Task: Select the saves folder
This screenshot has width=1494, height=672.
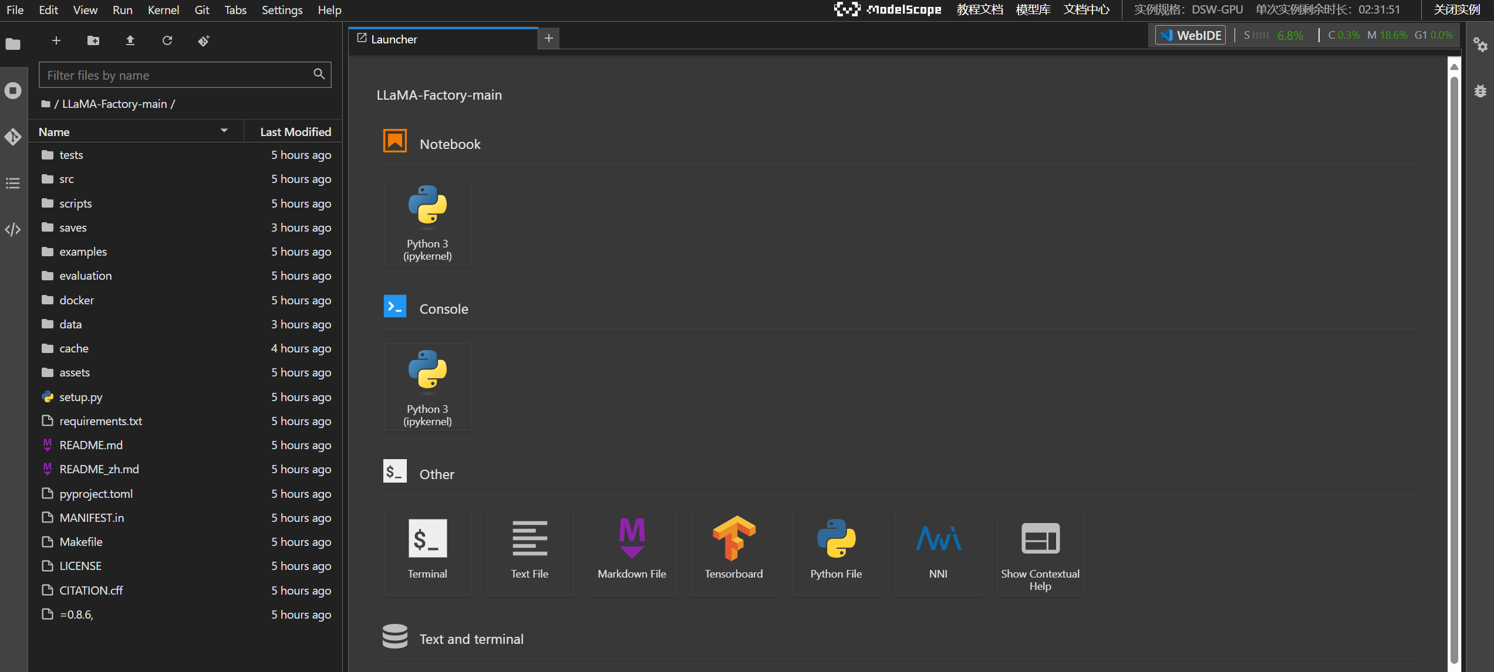Action: tap(186, 228)
